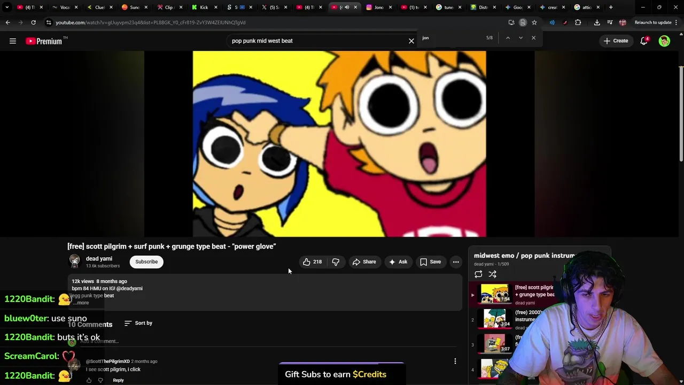
Task: Open the dead yami channel name link
Action: (99, 258)
